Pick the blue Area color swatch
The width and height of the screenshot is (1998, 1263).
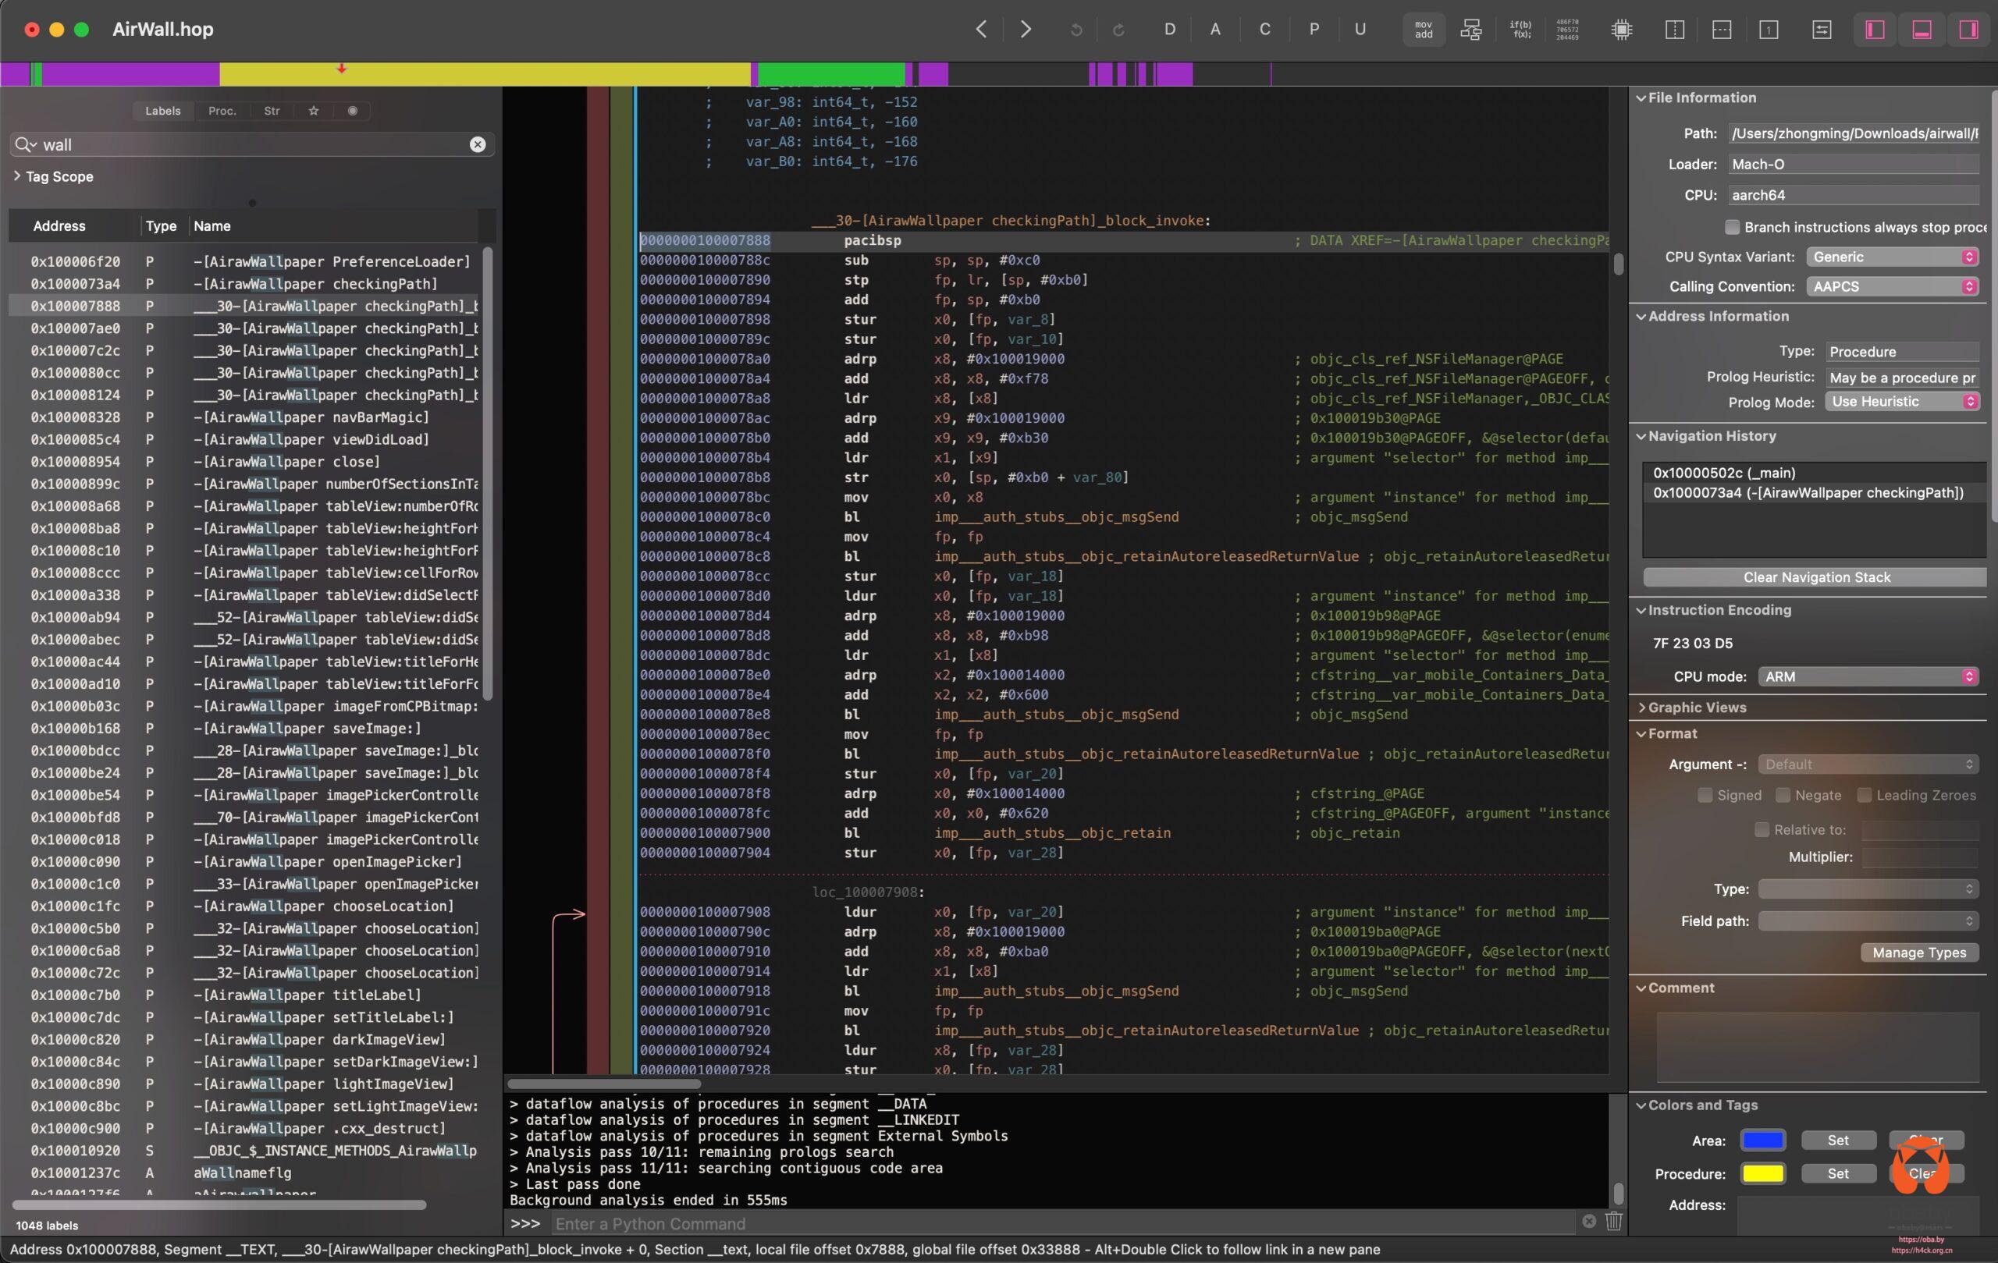point(1763,1141)
